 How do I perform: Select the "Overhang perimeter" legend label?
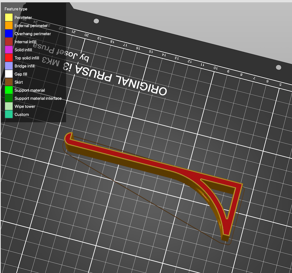[33, 34]
